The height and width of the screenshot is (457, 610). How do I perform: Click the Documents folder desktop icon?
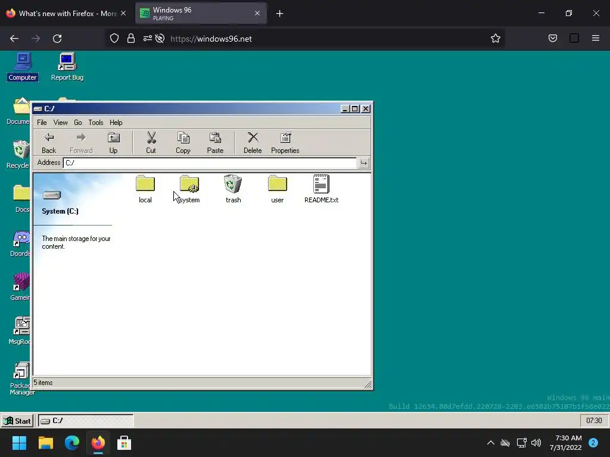[x=19, y=111]
